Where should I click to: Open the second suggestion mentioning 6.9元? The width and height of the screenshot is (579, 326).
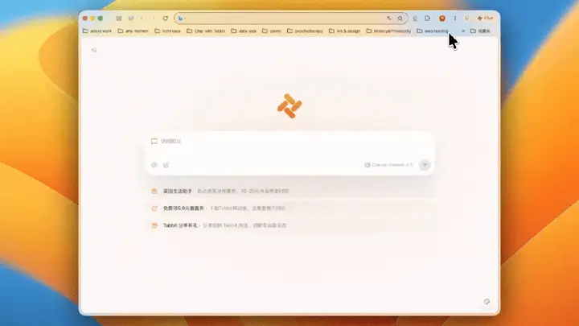292,208
